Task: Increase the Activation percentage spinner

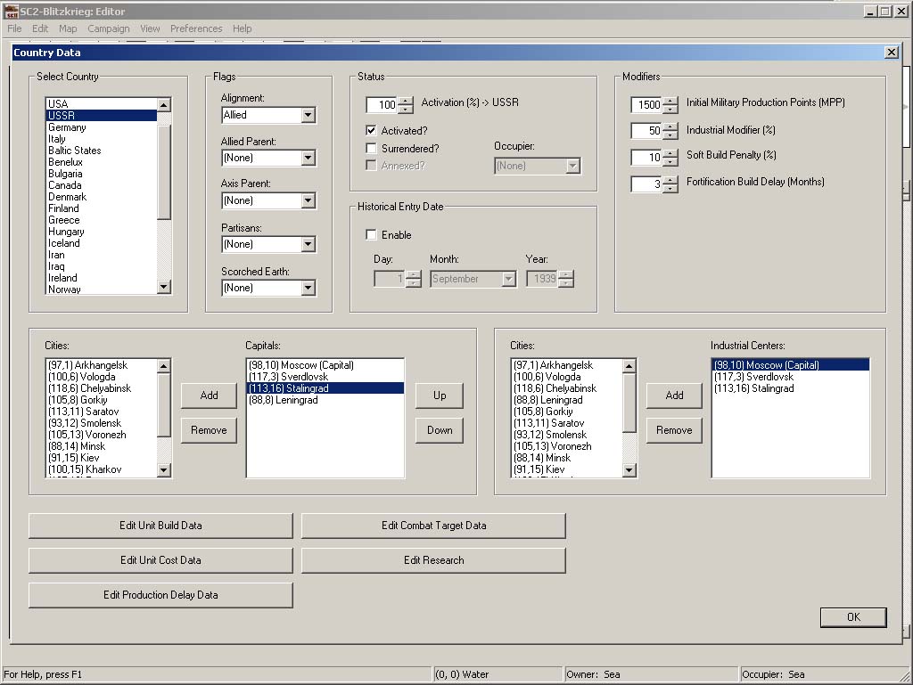Action: [x=406, y=101]
